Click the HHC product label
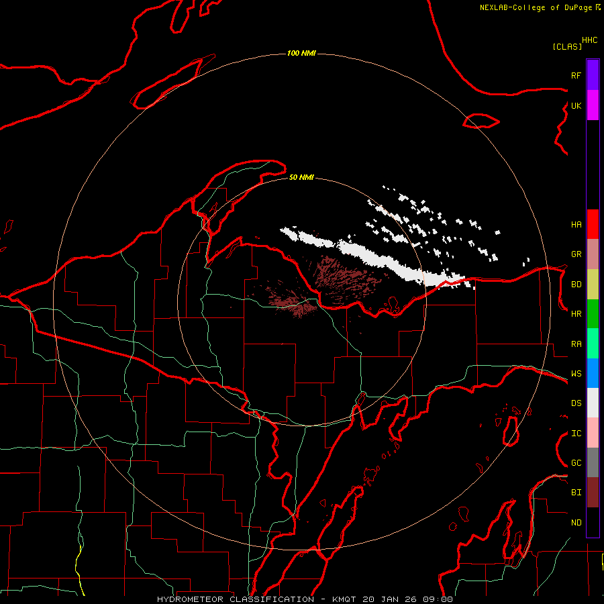 [590, 40]
